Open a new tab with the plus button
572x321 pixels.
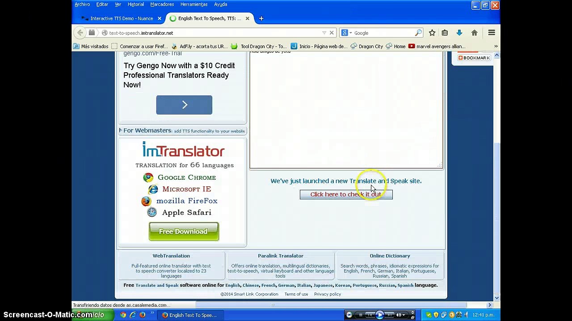261,18
